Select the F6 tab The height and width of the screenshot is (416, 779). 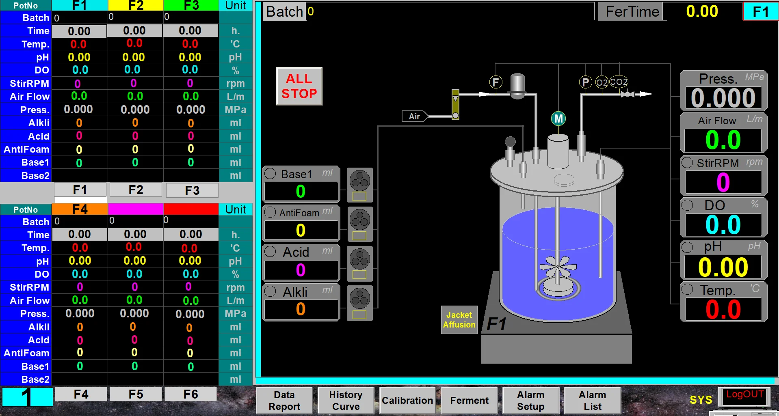[x=191, y=394]
